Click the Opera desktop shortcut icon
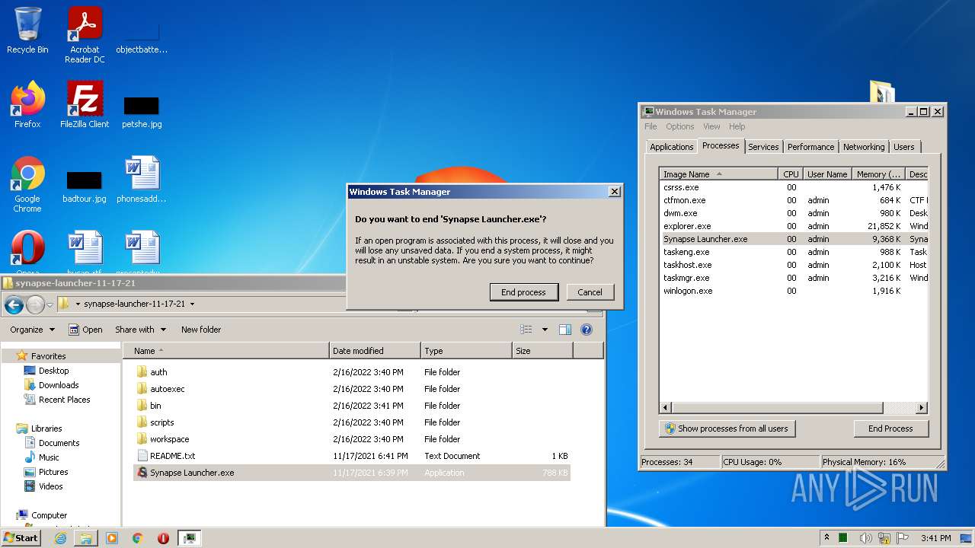 [27, 250]
